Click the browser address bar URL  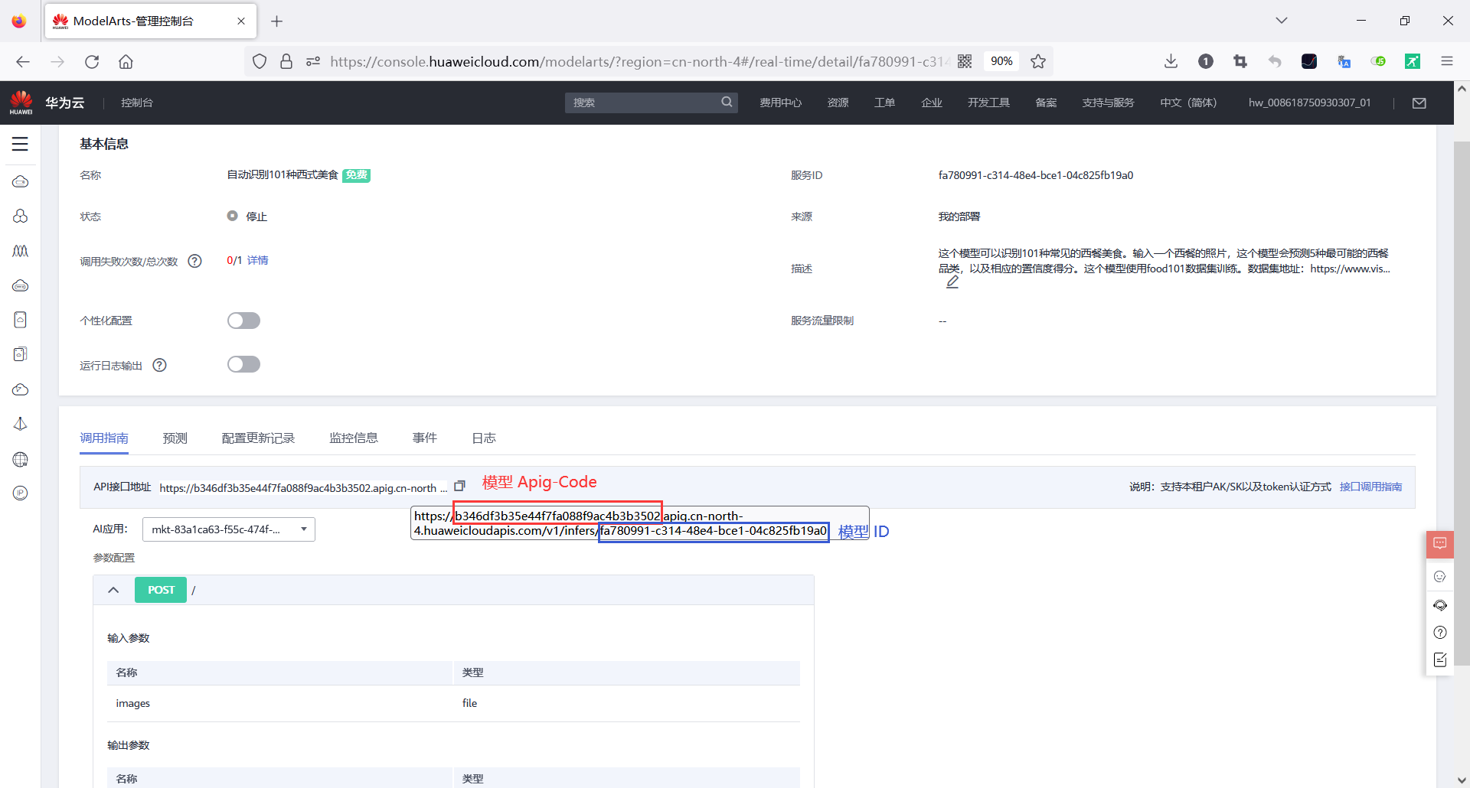pyautogui.click(x=639, y=61)
